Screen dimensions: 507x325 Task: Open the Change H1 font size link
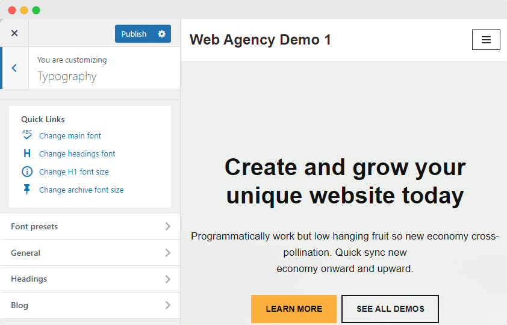point(74,172)
